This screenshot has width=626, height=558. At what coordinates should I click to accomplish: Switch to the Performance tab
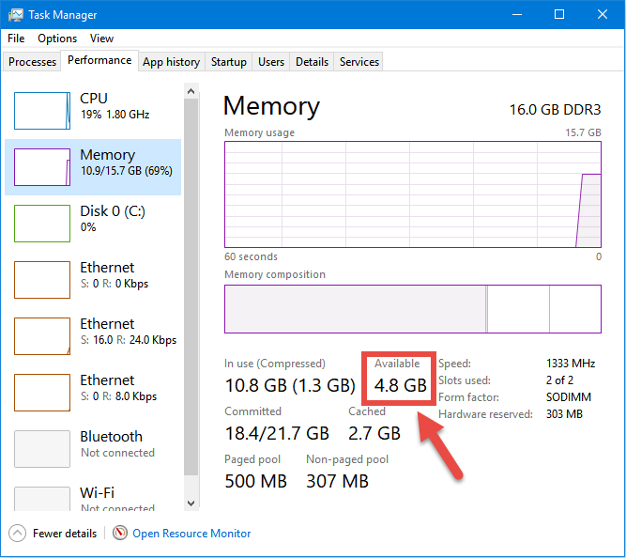99,60
